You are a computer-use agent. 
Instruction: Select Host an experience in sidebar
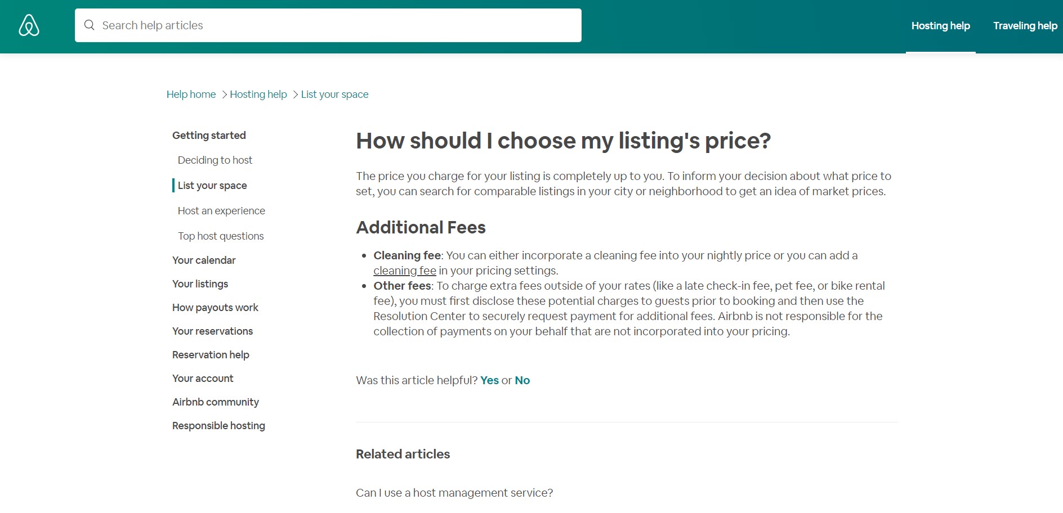221,211
